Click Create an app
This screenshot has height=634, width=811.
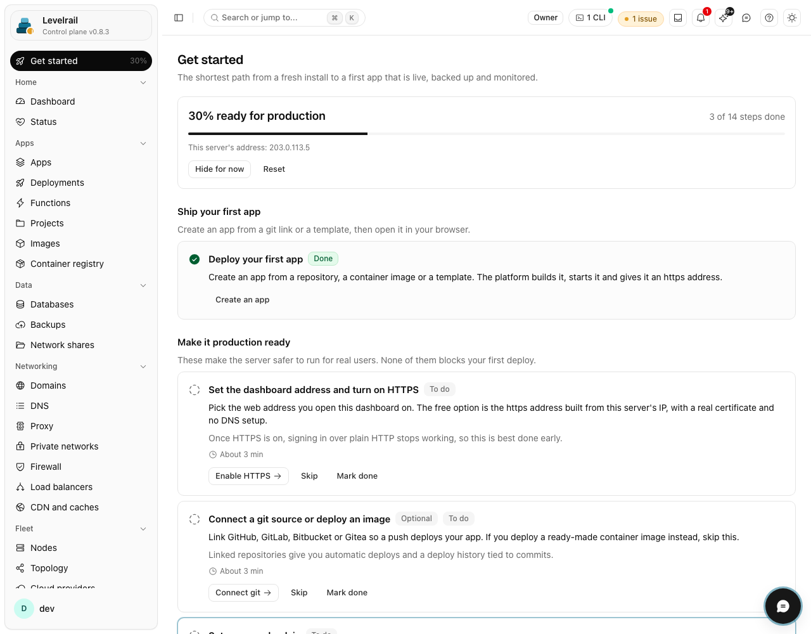click(242, 300)
